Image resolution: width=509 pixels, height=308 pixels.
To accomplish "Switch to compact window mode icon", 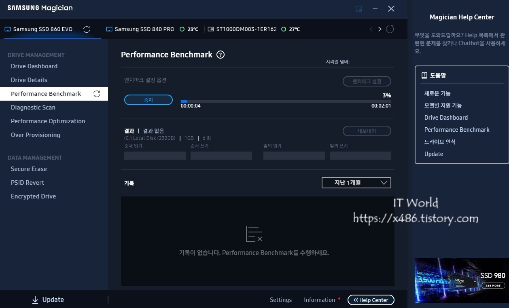I will (359, 9).
